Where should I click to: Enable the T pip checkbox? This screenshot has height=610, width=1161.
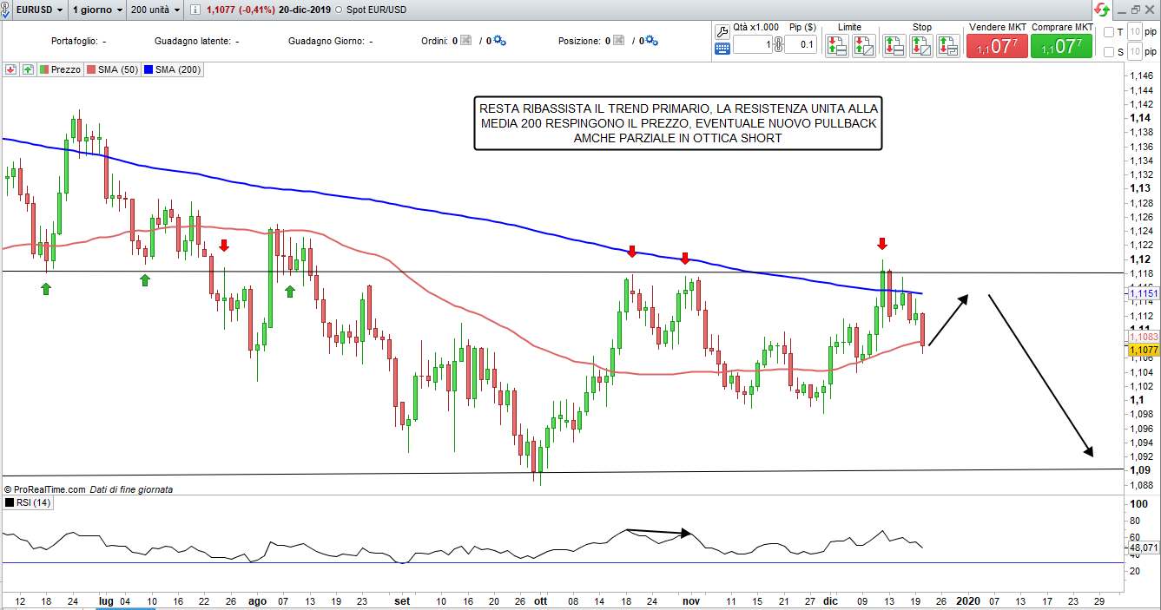coord(1108,32)
